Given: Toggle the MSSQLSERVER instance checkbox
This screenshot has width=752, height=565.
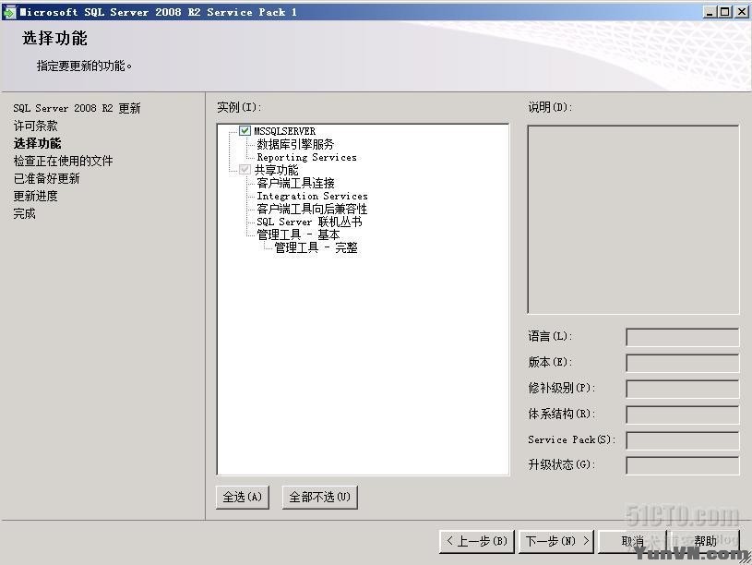Looking at the screenshot, I should (245, 130).
